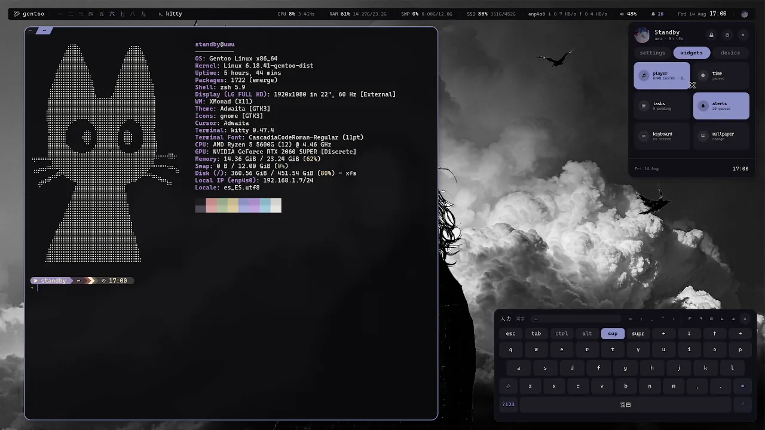This screenshot has width=765, height=430.
Task: Toggle the highlighted sup modifier key
Action: tap(613, 334)
